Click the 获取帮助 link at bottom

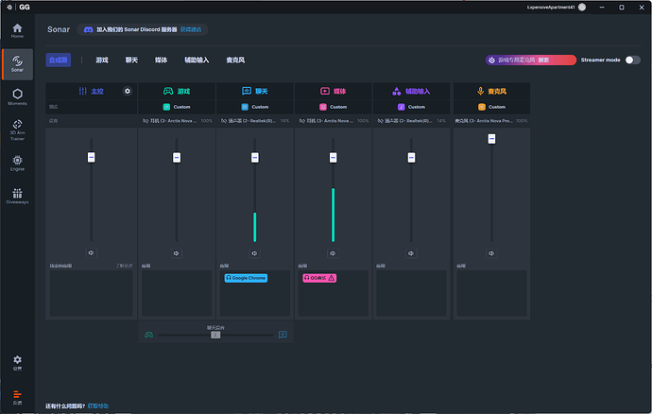click(x=97, y=406)
